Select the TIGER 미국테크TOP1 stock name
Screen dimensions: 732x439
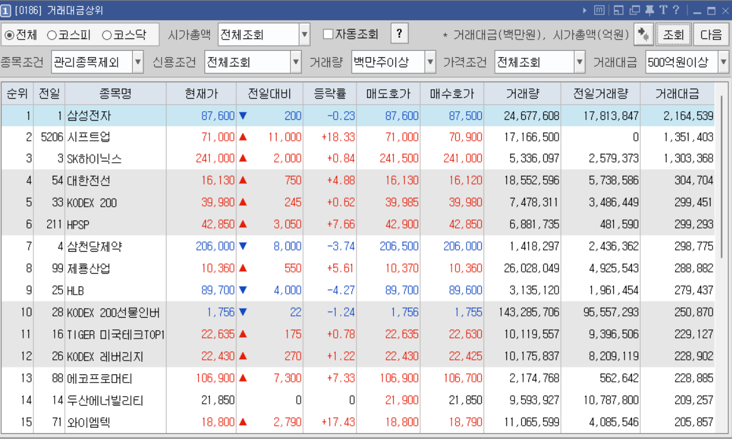coord(116,334)
